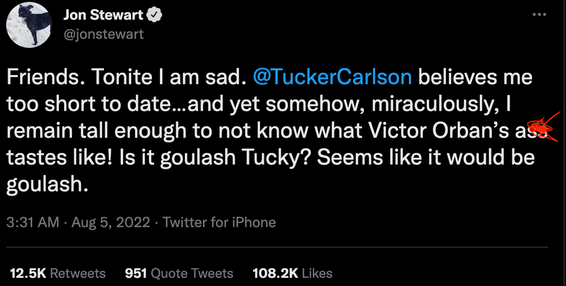This screenshot has width=566, height=286.
Task: Show the 108.2K Likes list
Action: (x=292, y=273)
